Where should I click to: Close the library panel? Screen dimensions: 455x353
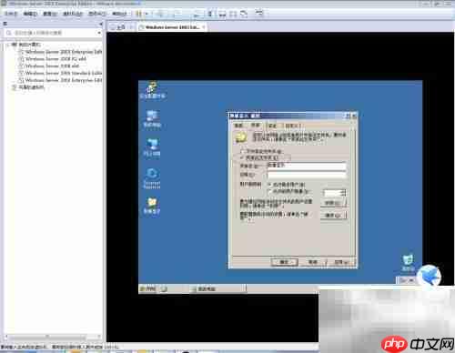click(101, 24)
